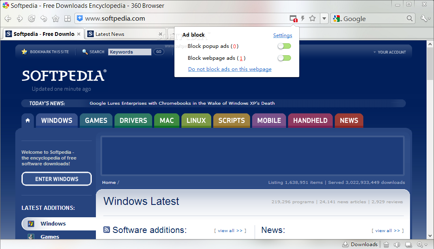Open the speed dial grid icon
434x249 pixels.
coord(67,19)
